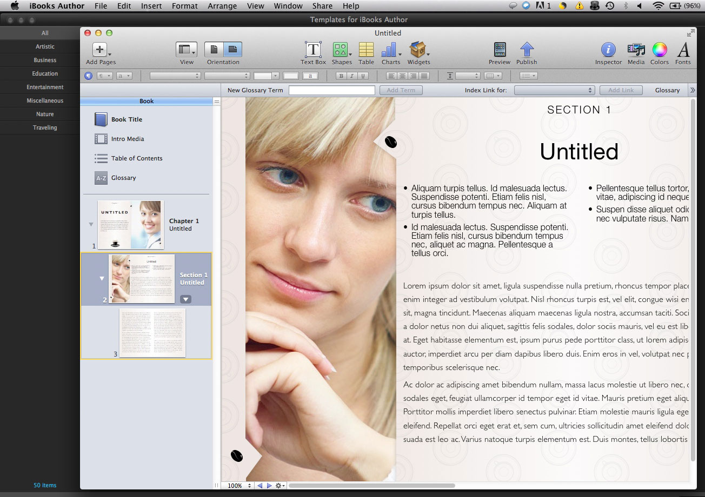Click the Add Pages button
This screenshot has width=705, height=497.
tap(101, 53)
